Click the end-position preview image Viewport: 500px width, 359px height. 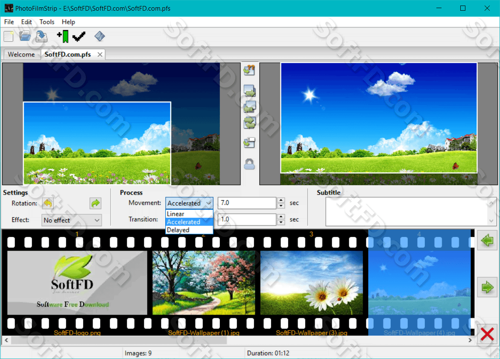coord(378,124)
